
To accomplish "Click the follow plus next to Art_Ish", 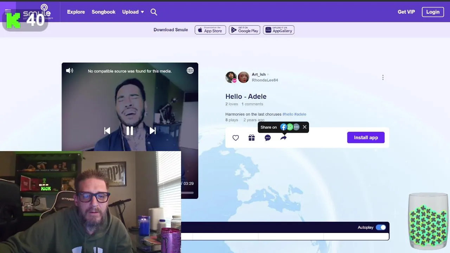I will coord(268,74).
